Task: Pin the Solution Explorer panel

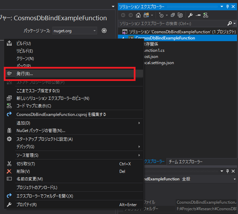Action: point(227,7)
